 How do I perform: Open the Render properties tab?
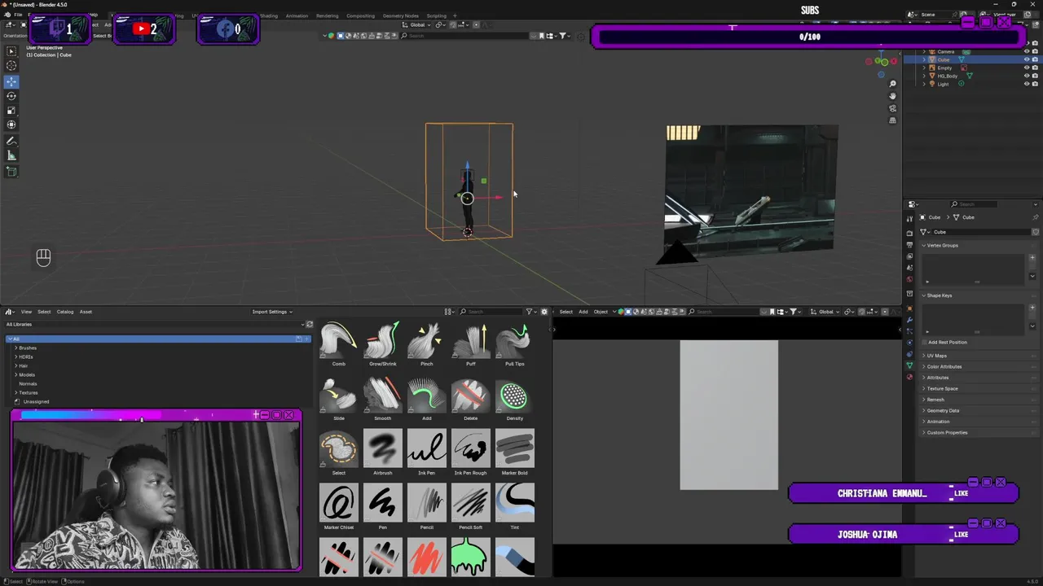[909, 233]
